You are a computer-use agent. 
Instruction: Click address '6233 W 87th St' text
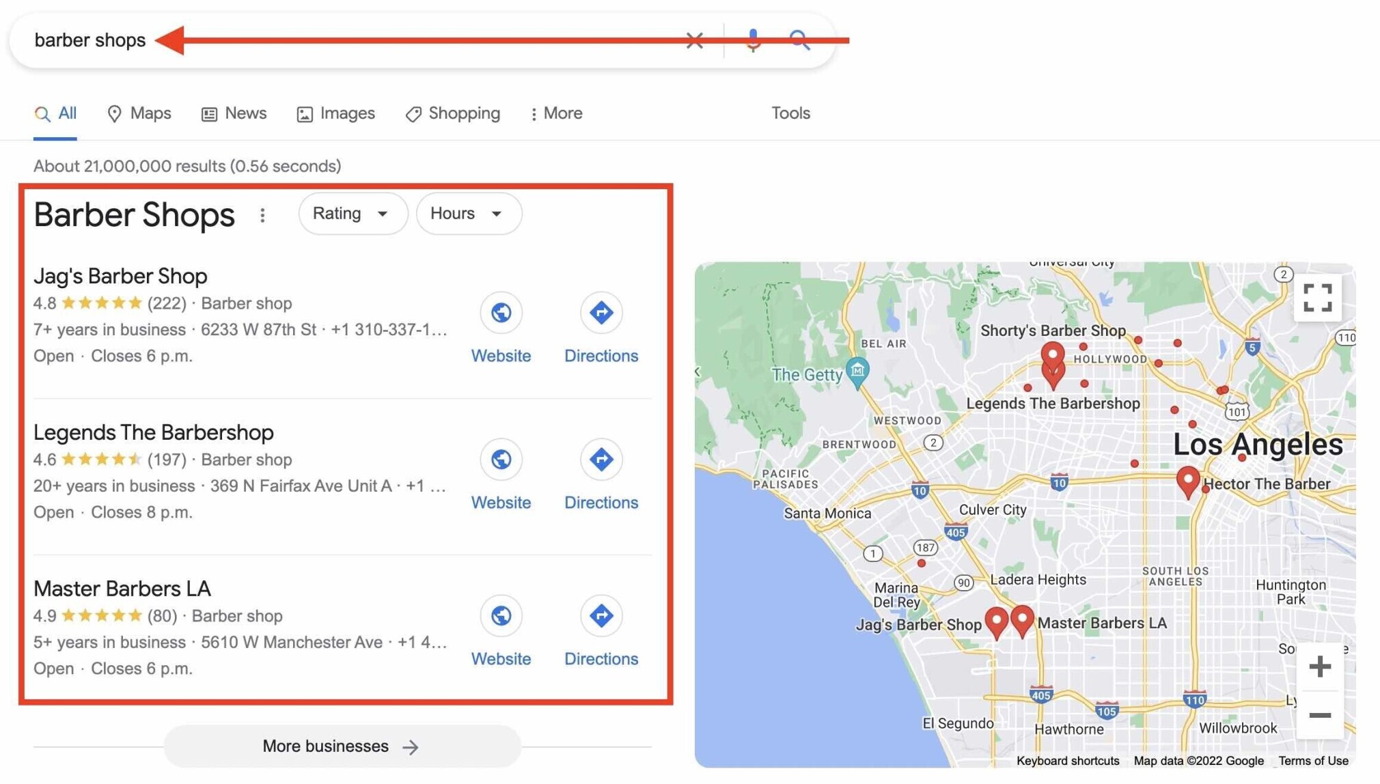[x=258, y=330]
